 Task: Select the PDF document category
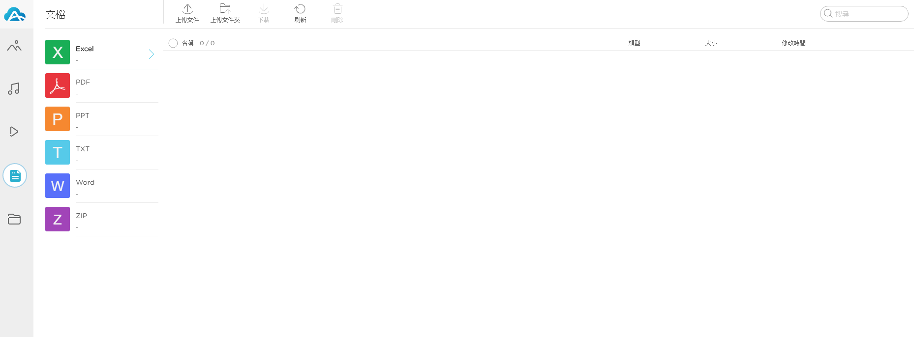click(102, 86)
